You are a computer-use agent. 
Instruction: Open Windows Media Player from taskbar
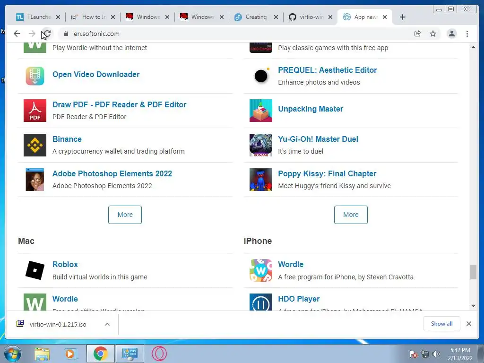(x=70, y=354)
